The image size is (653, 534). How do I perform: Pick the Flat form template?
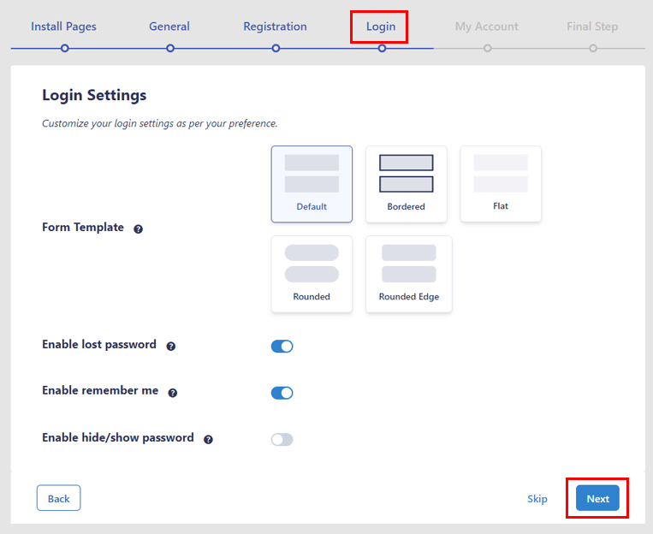[x=501, y=184]
